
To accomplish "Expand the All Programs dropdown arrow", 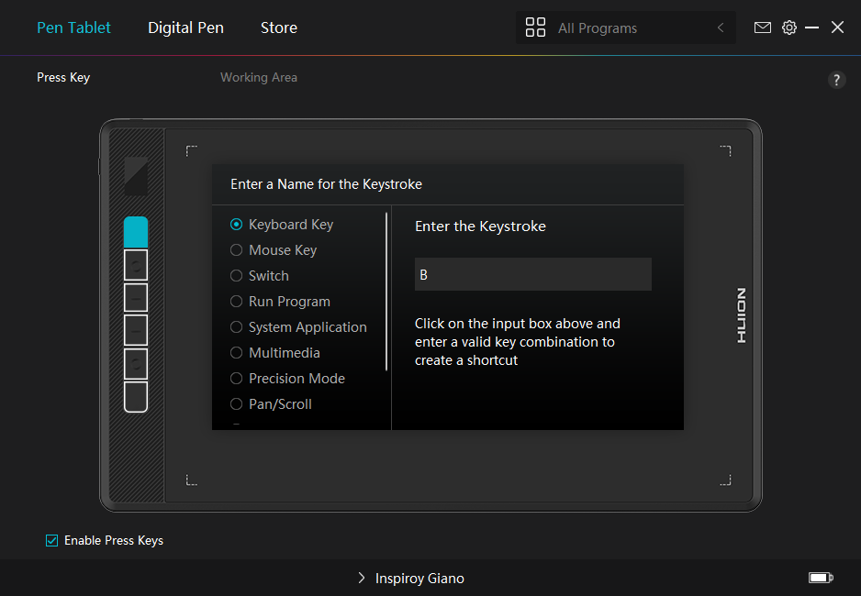I will (721, 28).
